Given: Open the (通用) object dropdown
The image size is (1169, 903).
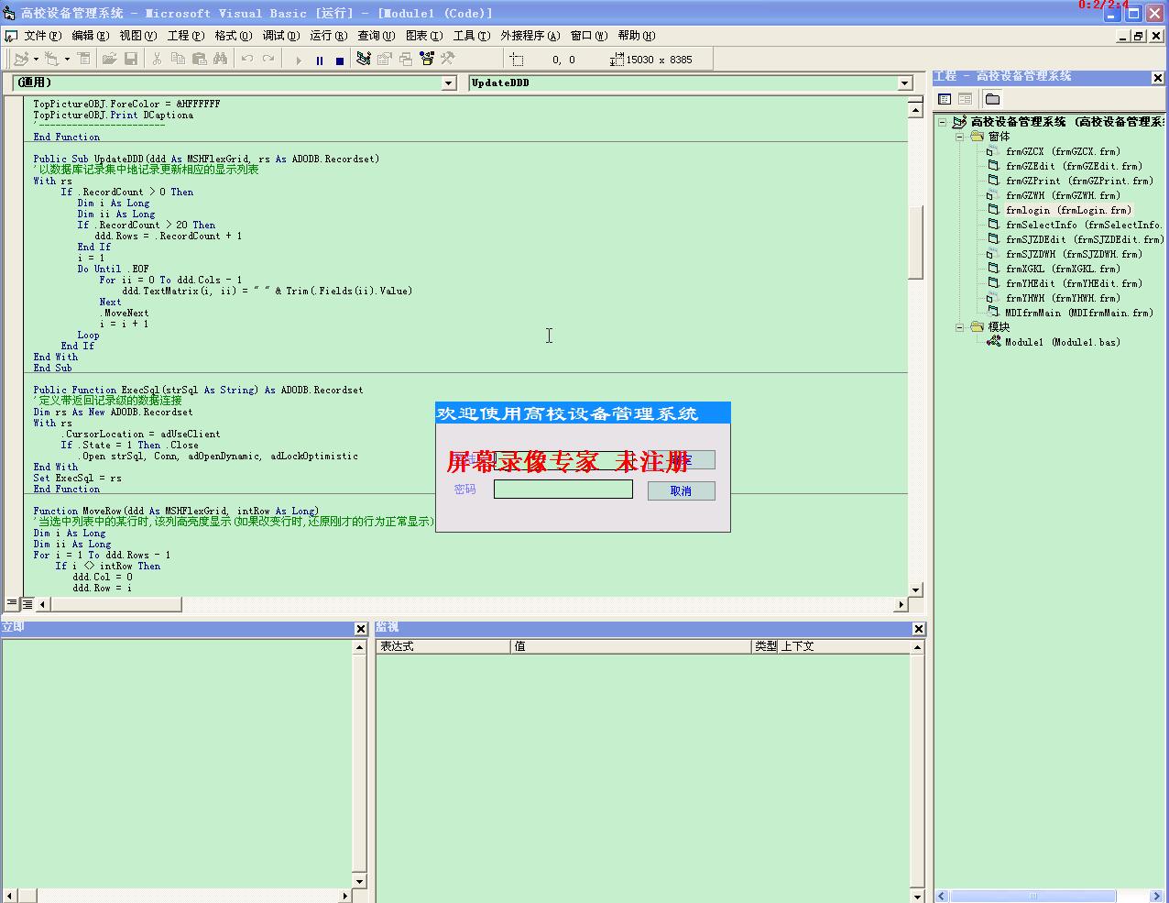Looking at the screenshot, I should click(449, 83).
